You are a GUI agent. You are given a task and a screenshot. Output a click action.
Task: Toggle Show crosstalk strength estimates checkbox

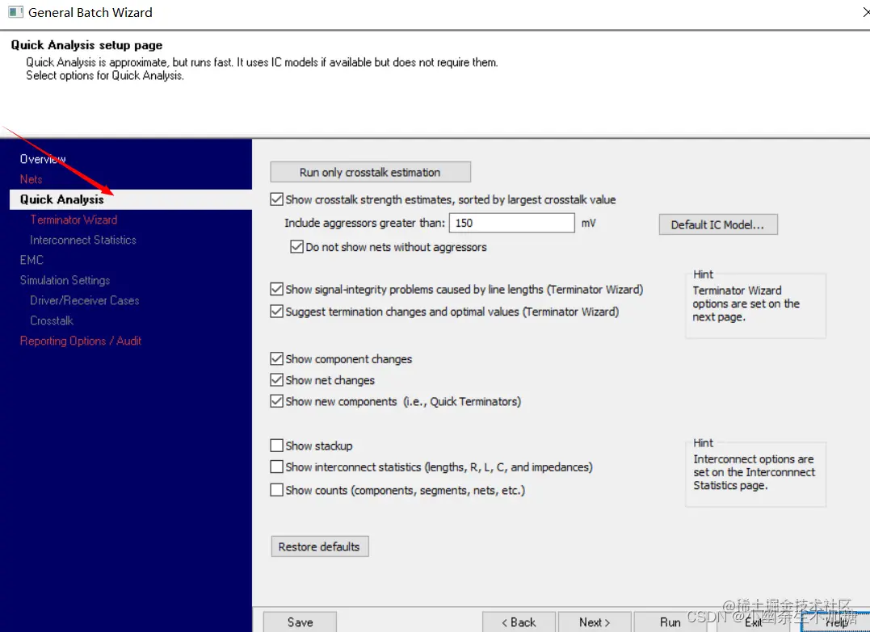click(x=276, y=199)
